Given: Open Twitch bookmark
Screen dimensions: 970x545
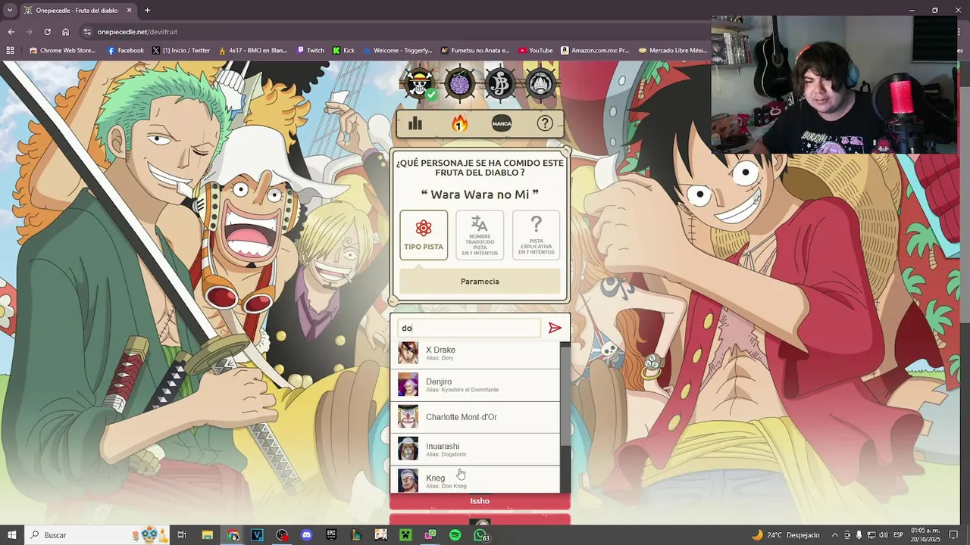Looking at the screenshot, I should point(310,51).
